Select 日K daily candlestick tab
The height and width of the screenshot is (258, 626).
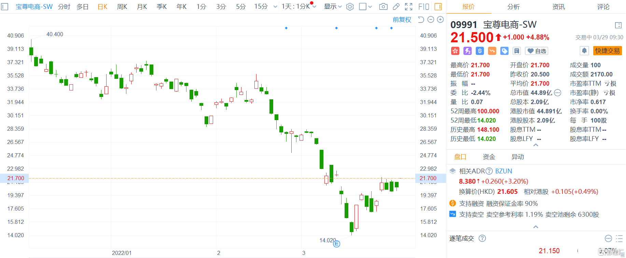click(102, 6)
